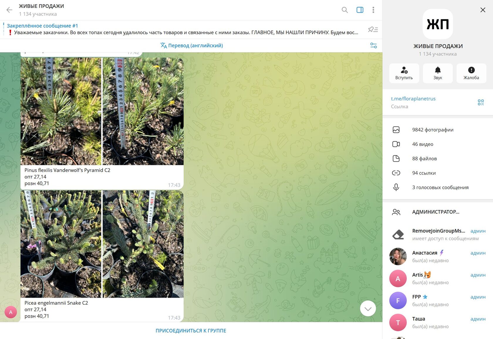Translate messages to English
The width and height of the screenshot is (493, 339).
point(191,45)
